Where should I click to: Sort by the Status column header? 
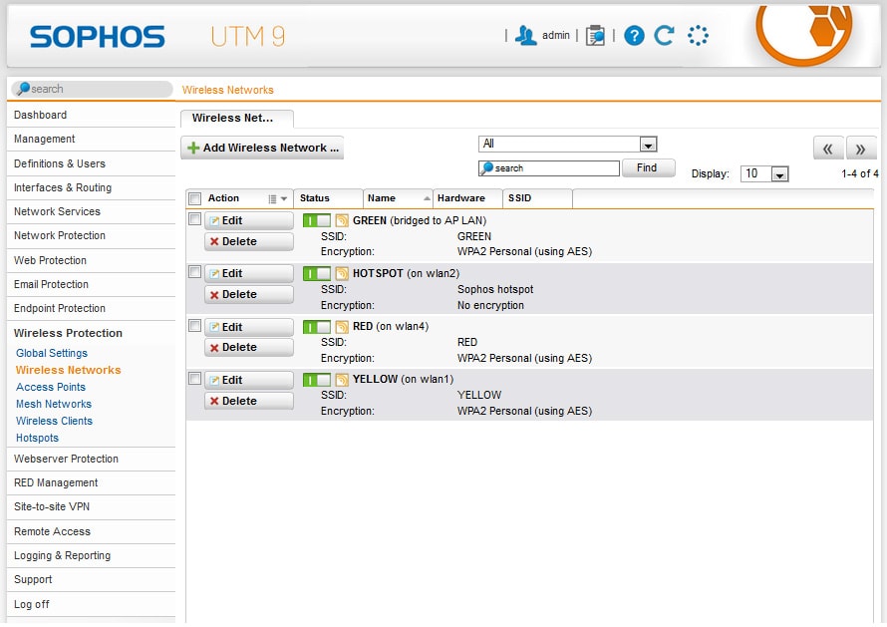[328, 198]
